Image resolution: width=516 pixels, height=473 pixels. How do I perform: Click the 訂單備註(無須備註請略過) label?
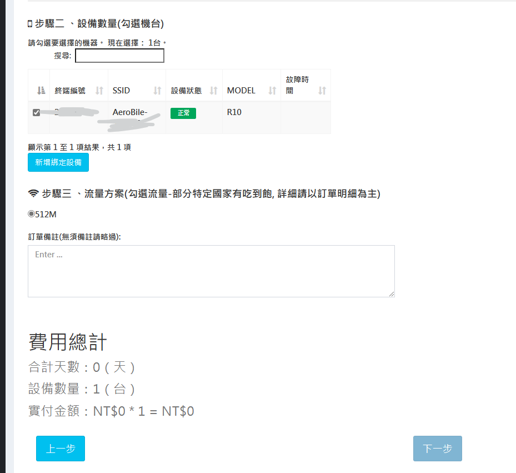pos(74,237)
